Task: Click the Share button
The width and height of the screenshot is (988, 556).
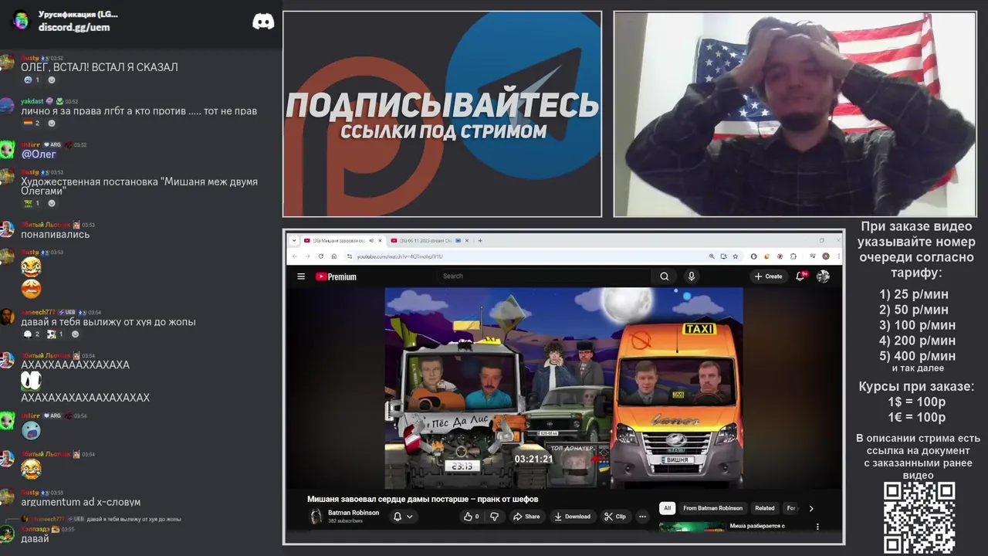Action: [527, 517]
